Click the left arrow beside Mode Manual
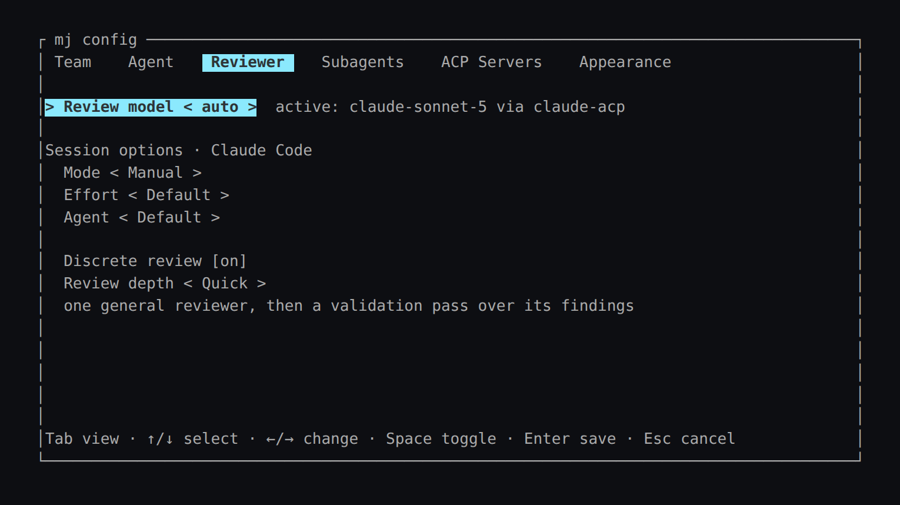The width and height of the screenshot is (900, 505). 114,173
